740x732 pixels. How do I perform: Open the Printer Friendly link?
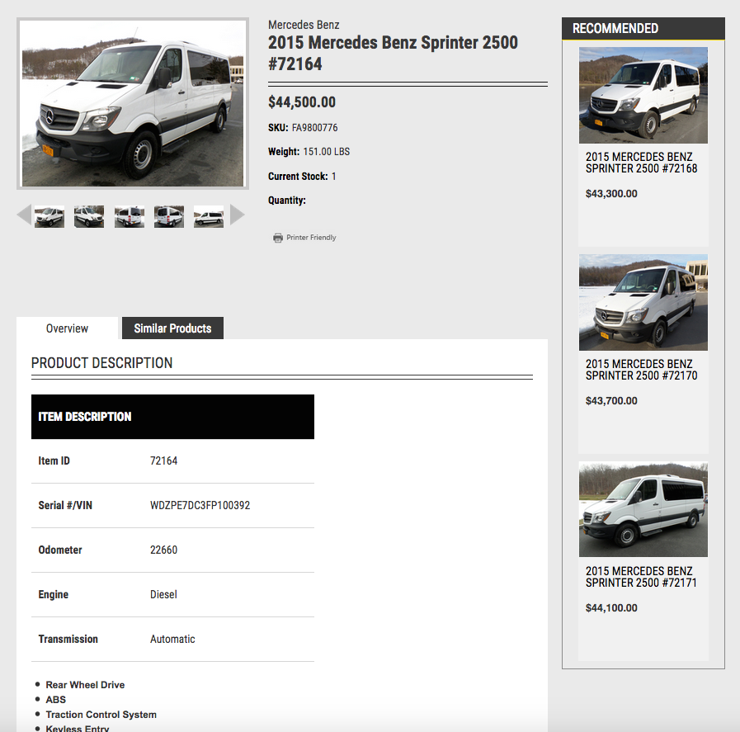point(311,238)
